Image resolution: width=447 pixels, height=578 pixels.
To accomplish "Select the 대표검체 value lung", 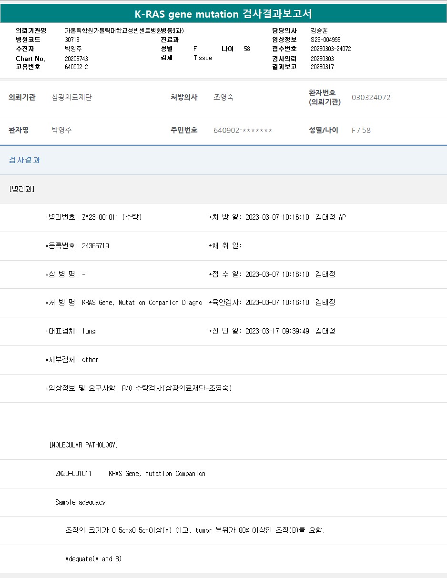I will click(89, 331).
